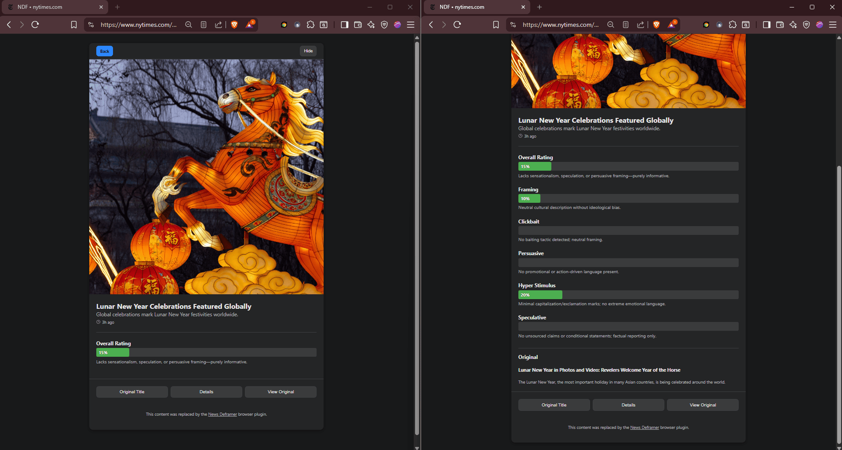Click share icon in right window address bar

641,25
